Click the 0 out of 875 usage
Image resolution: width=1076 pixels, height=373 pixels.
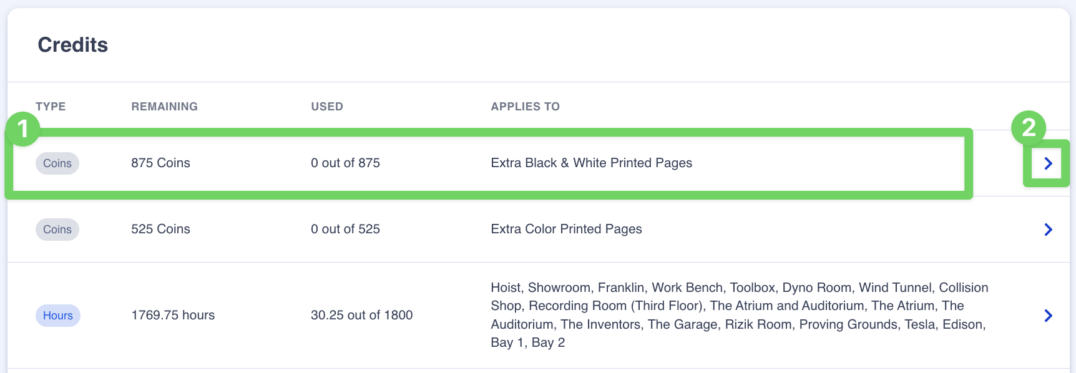[x=345, y=163]
